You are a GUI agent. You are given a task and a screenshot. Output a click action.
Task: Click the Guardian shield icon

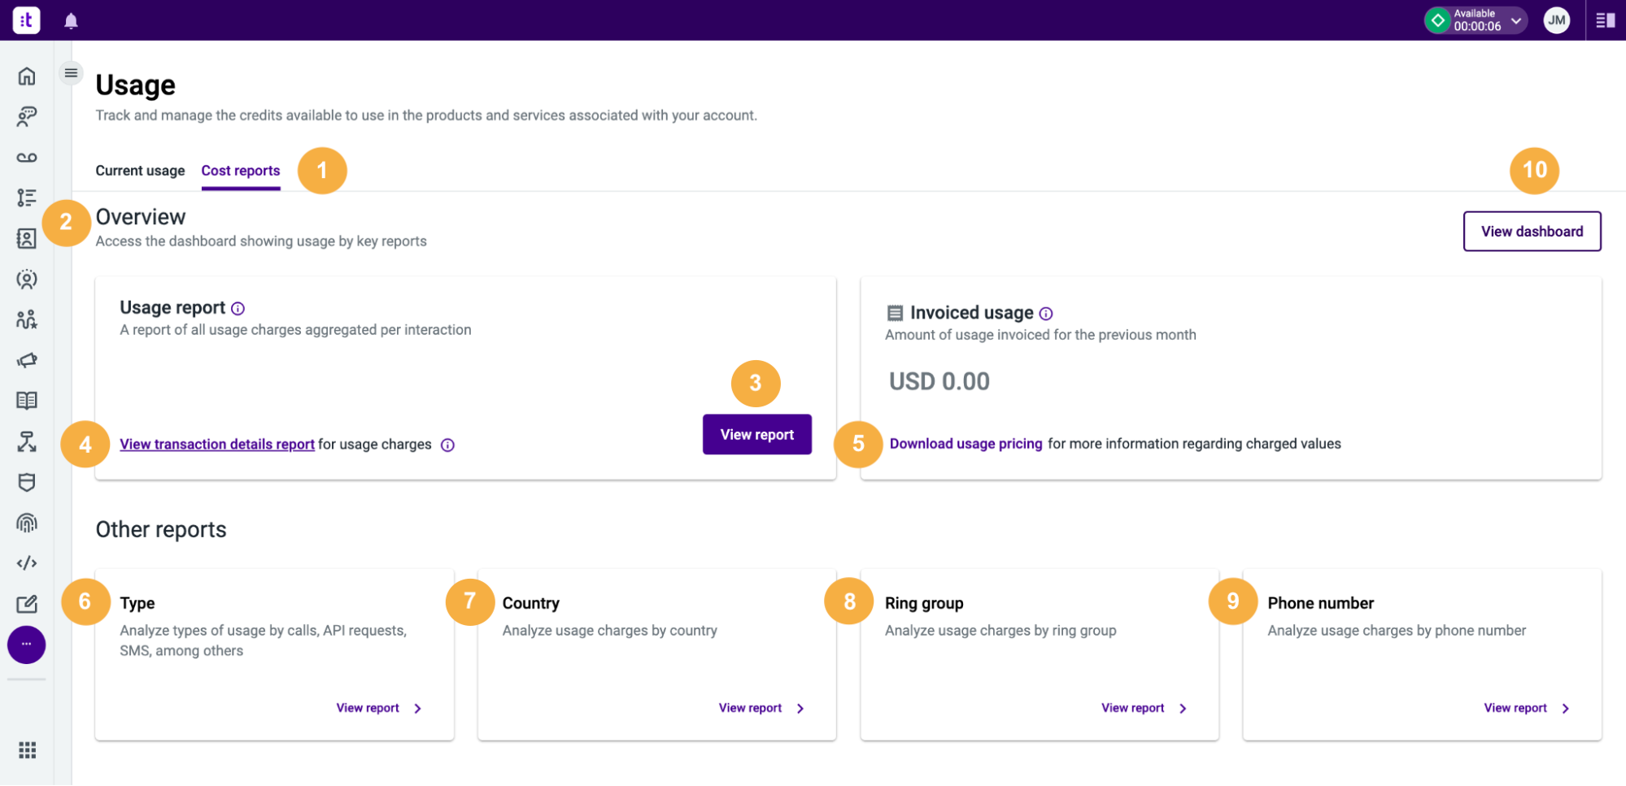[x=26, y=482]
